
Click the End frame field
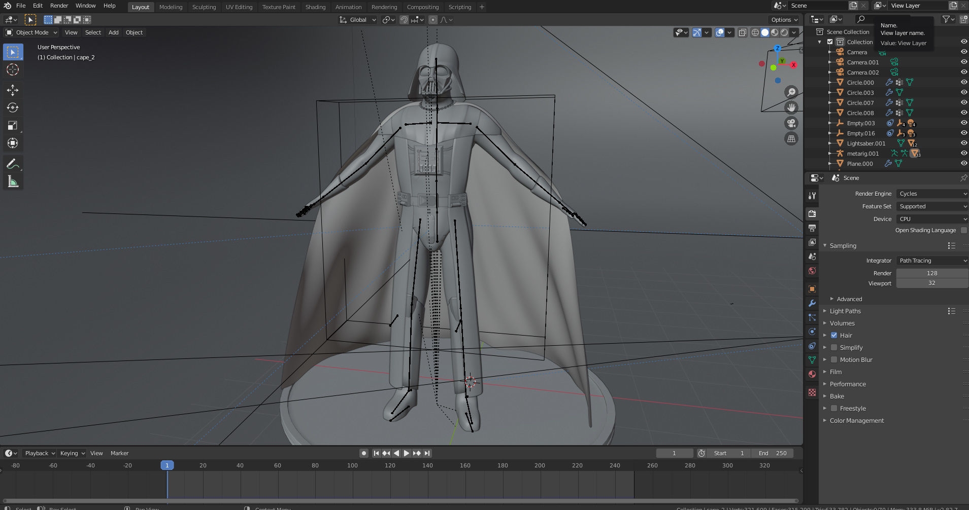[773, 453]
